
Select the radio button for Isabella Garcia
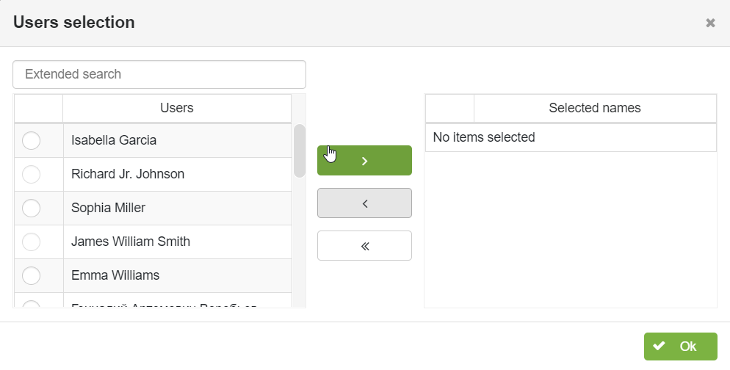point(31,140)
